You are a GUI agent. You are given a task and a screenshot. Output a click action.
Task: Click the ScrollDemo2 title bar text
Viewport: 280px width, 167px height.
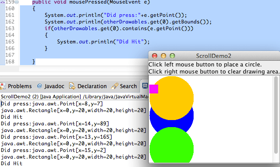click(x=214, y=56)
